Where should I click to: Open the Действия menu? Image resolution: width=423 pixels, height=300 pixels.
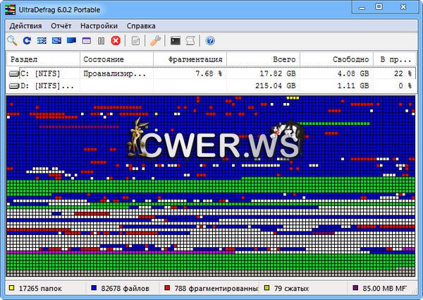pos(25,25)
